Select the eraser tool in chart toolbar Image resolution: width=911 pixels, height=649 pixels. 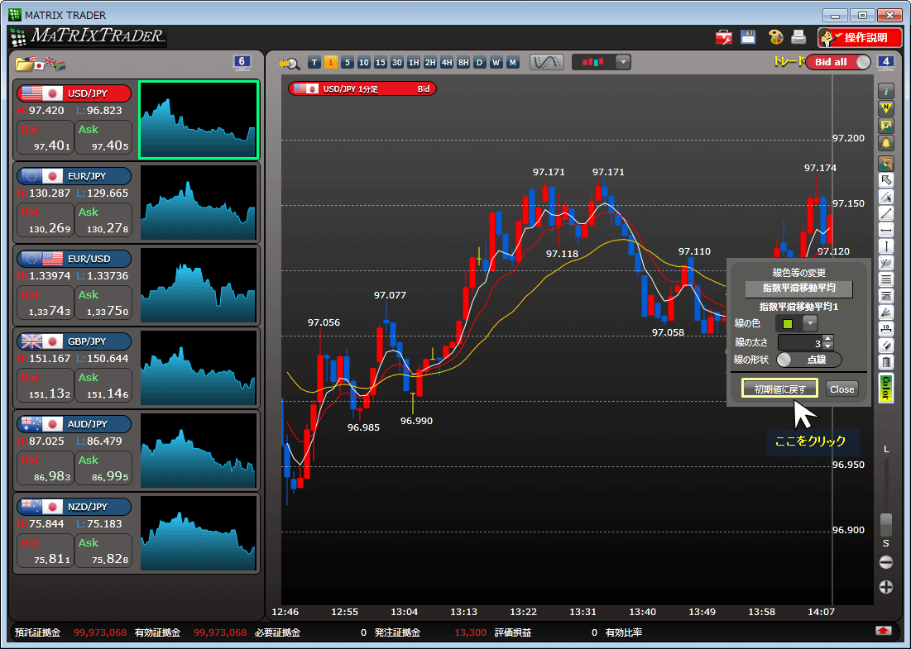pos(886,346)
